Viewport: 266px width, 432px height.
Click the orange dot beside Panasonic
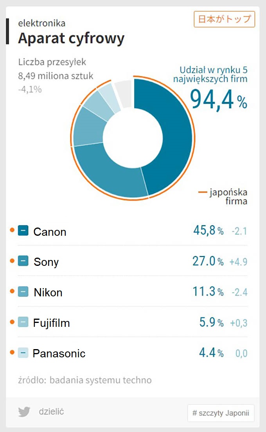coord(12,352)
